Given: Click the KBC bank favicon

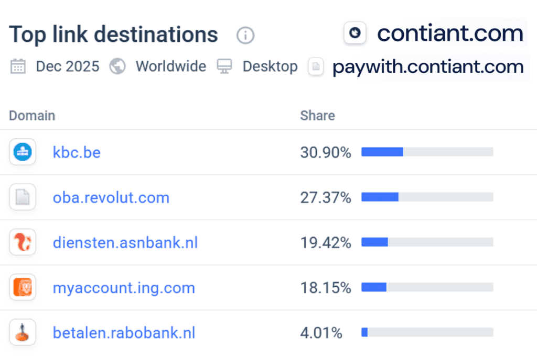Looking at the screenshot, I should tap(23, 152).
